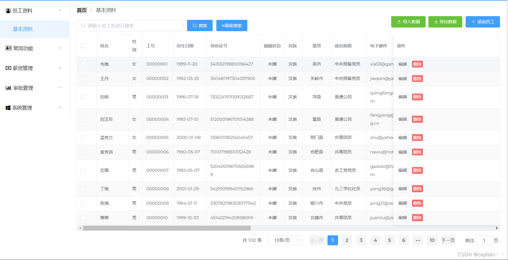This screenshot has width=508, height=260.
Task: Click the 员工资料 user icon in sidebar
Action: 8,11
